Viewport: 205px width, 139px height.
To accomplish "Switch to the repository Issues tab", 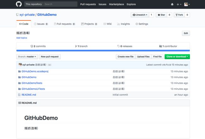I will (x=41, y=24).
